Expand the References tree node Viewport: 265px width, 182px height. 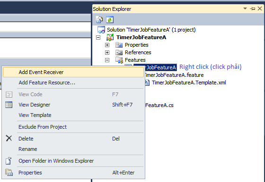coord(107,52)
